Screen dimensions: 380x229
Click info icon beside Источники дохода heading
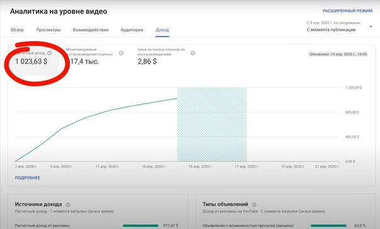tap(68, 204)
